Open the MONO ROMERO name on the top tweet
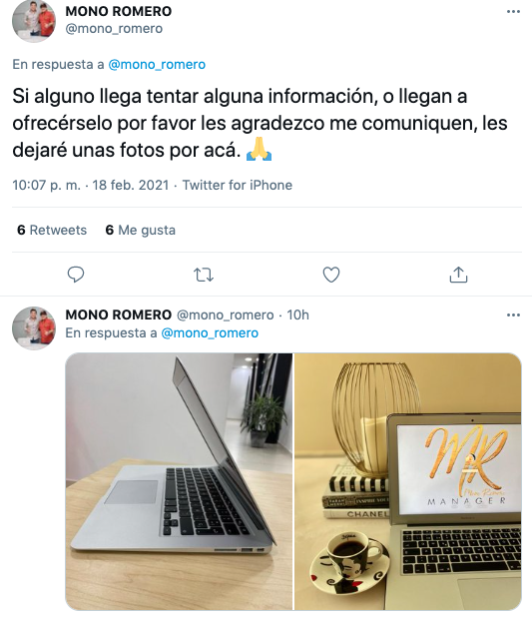This screenshot has width=532, height=618. pyautogui.click(x=119, y=11)
